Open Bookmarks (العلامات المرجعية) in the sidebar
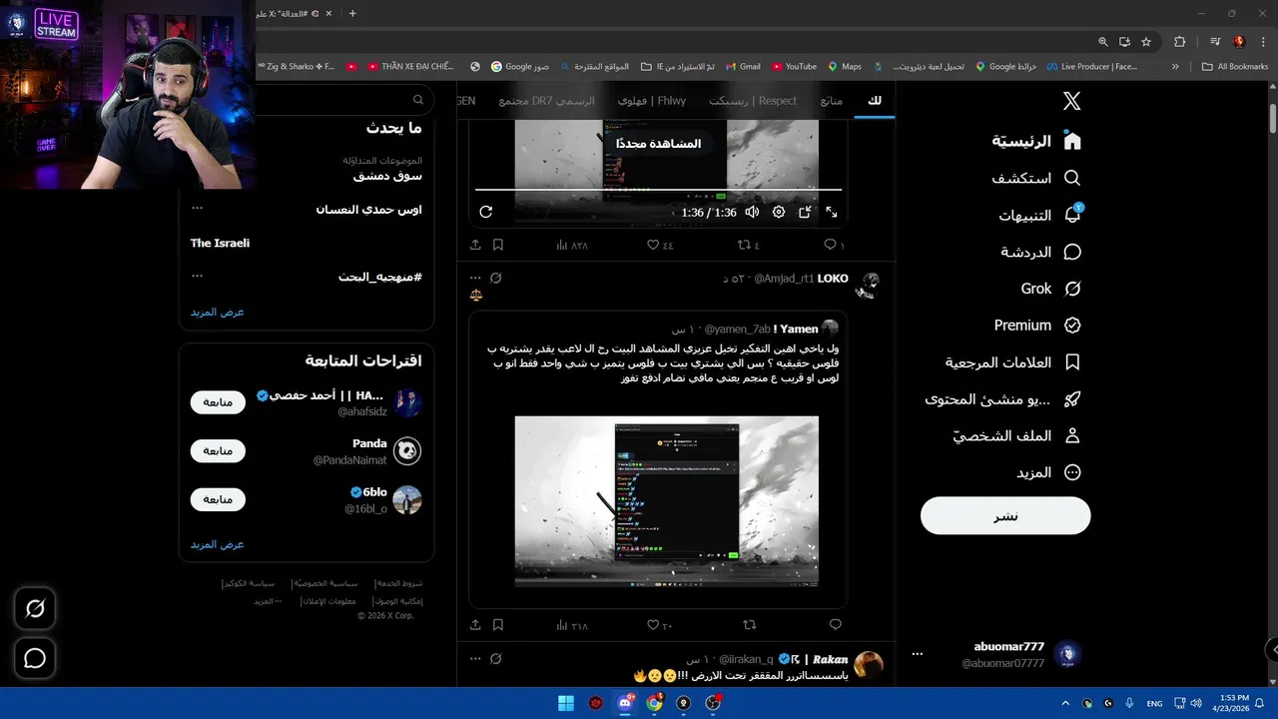 [x=1013, y=362]
